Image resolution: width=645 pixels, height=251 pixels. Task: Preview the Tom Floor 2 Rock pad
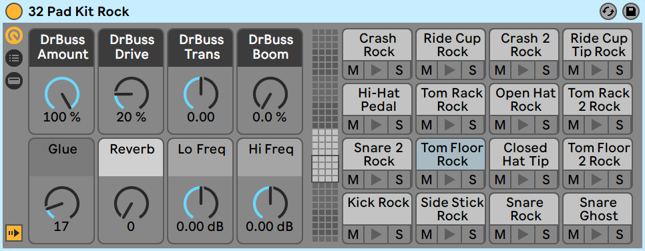click(596, 180)
